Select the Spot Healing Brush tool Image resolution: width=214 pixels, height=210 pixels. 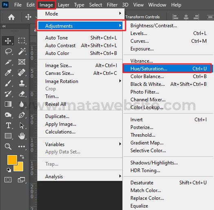click(x=22, y=72)
